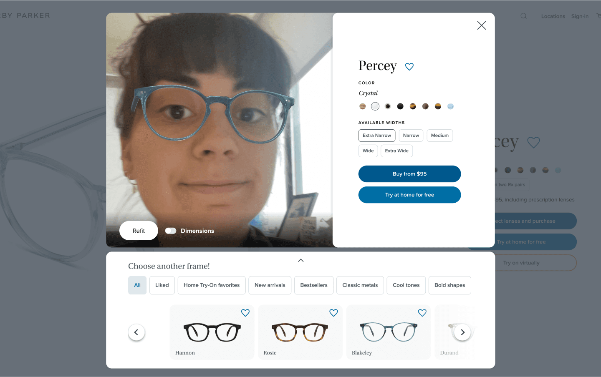Show next frames with right carousel arrow
The height and width of the screenshot is (377, 601).
(x=462, y=332)
